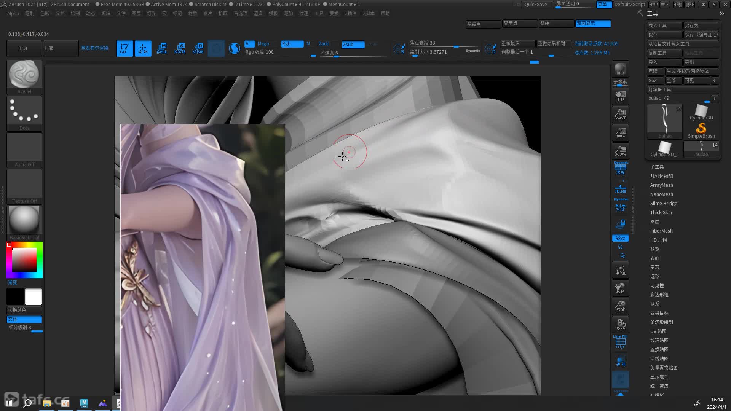Toggle the Transparency (透明) icon
The height and width of the screenshot is (411, 731).
(620, 361)
